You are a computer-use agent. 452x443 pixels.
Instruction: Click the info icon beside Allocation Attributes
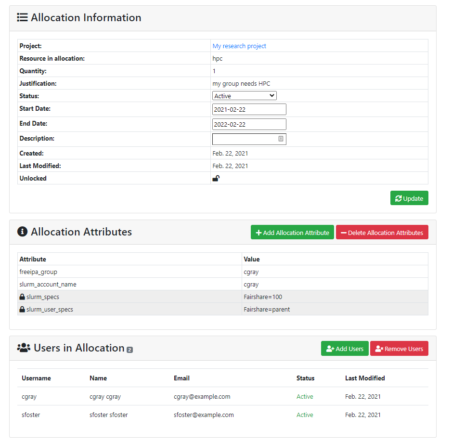coord(22,232)
